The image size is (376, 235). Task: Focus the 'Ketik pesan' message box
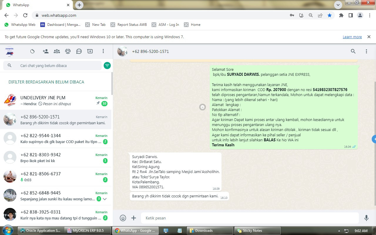(250, 218)
